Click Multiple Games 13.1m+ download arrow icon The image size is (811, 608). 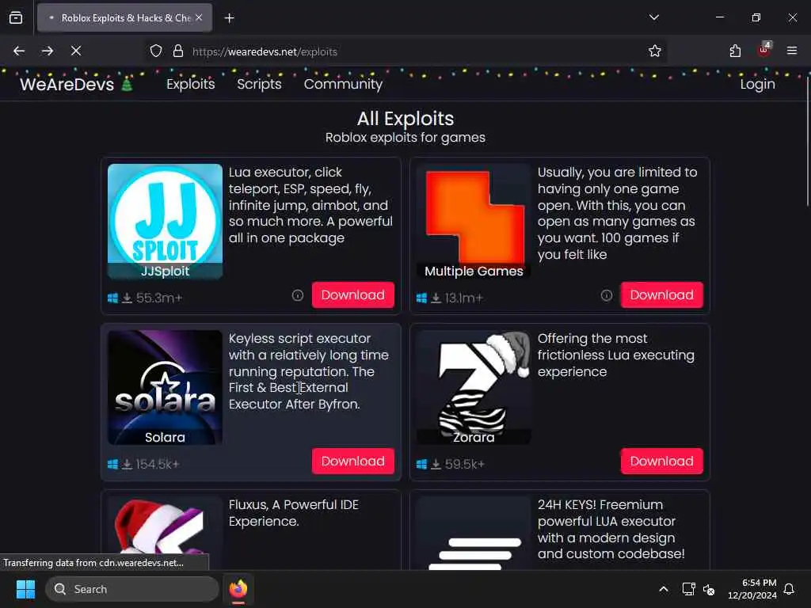(436, 298)
